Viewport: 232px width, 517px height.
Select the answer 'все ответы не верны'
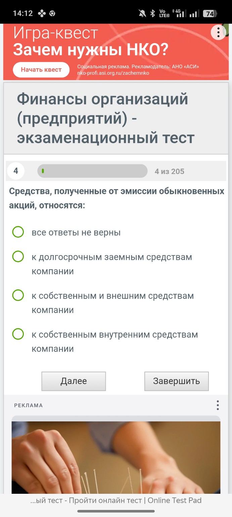tap(18, 232)
